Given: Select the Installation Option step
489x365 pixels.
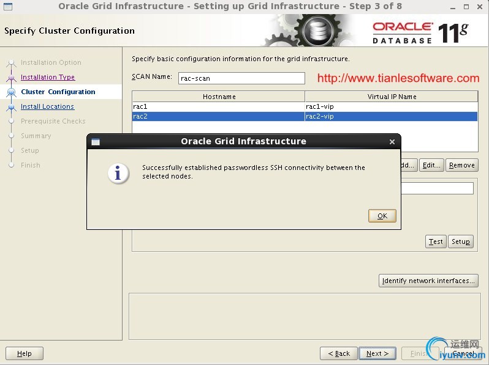Looking at the screenshot, I should coord(51,62).
